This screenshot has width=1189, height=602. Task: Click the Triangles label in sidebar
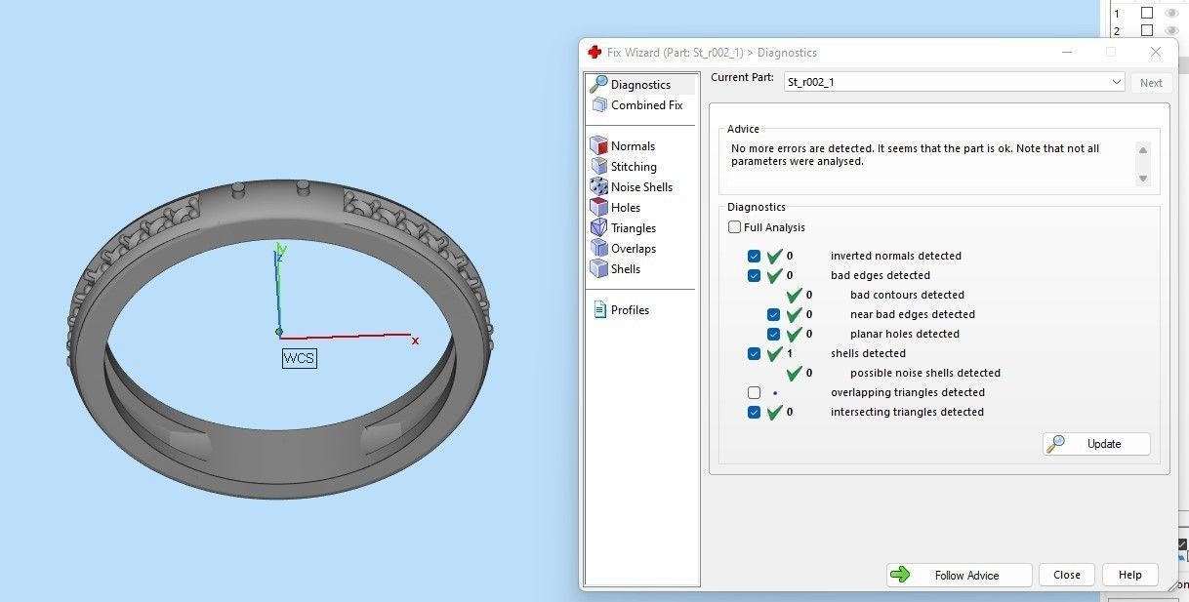tap(634, 228)
